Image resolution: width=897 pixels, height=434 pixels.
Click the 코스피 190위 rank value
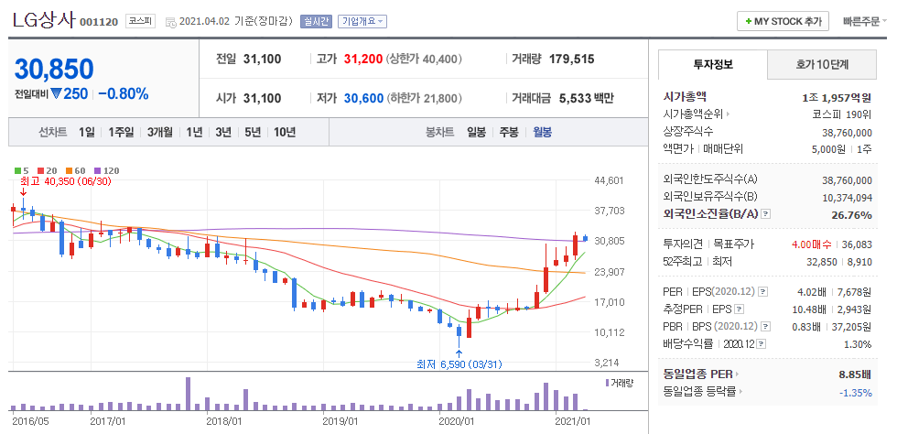click(841, 114)
